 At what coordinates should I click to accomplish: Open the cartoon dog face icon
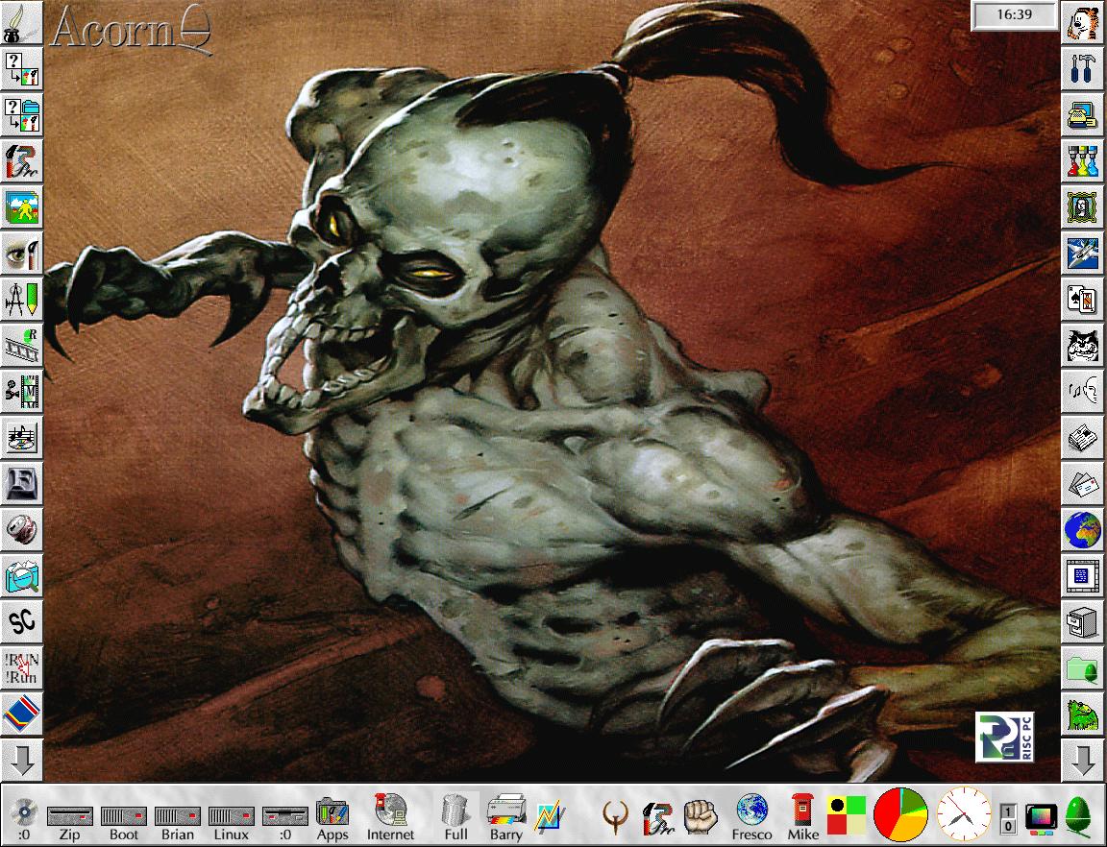[x=1082, y=346]
